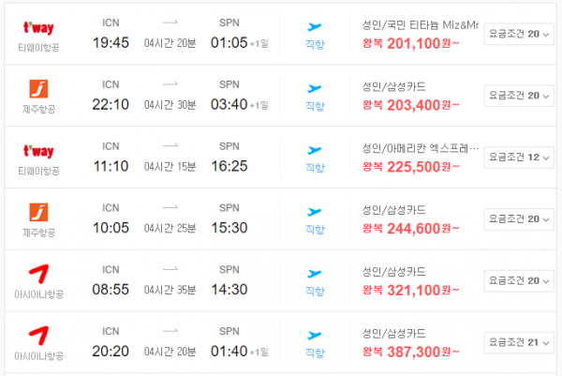Choose the round-trip 244,600원 fare

click(411, 229)
